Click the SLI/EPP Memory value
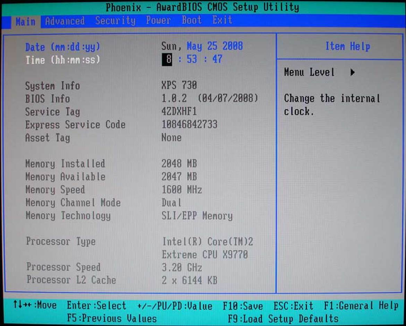The image size is (406, 326). [197, 216]
